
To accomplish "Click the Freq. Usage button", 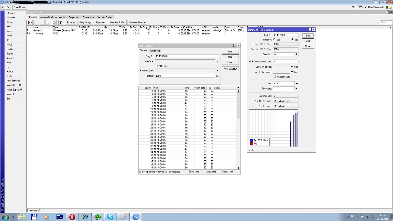I will (85, 23).
